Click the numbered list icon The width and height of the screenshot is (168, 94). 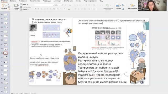point(80,5)
